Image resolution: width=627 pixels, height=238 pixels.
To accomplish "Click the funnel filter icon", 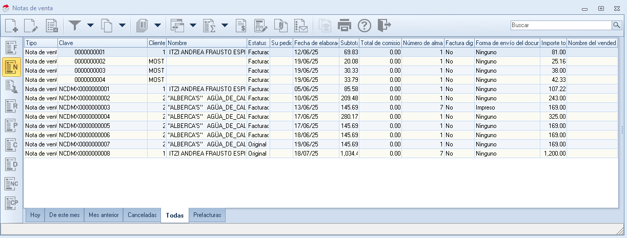I will click(75, 25).
